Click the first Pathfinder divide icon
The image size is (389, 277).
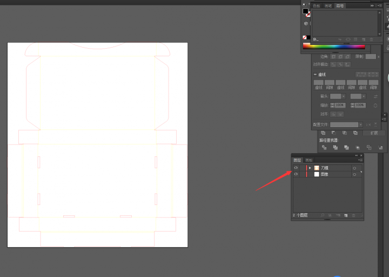point(323,147)
